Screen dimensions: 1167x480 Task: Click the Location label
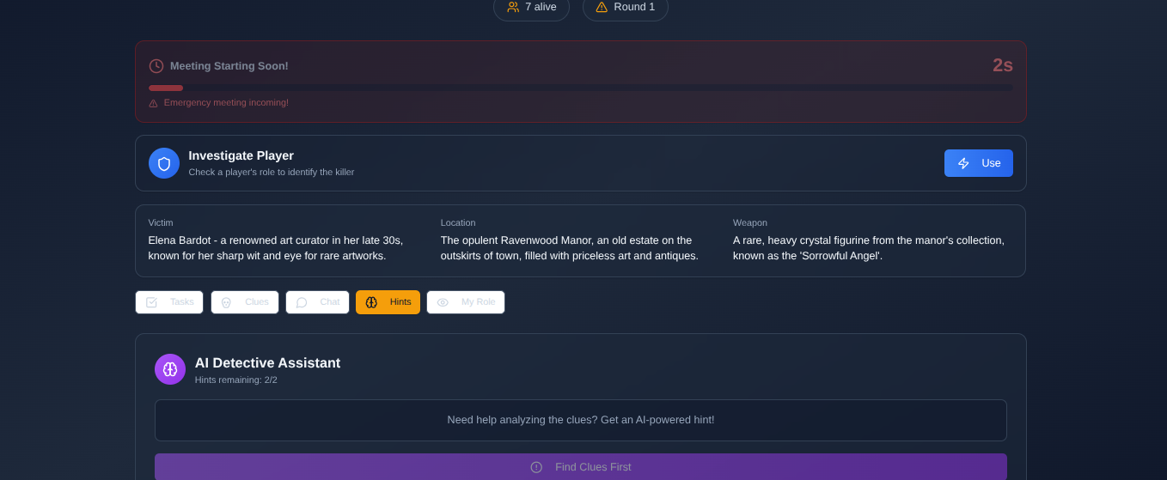click(458, 222)
